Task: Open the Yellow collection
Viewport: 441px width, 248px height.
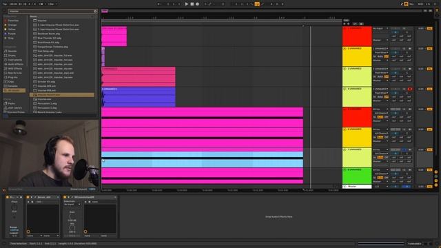Action: 12,29
